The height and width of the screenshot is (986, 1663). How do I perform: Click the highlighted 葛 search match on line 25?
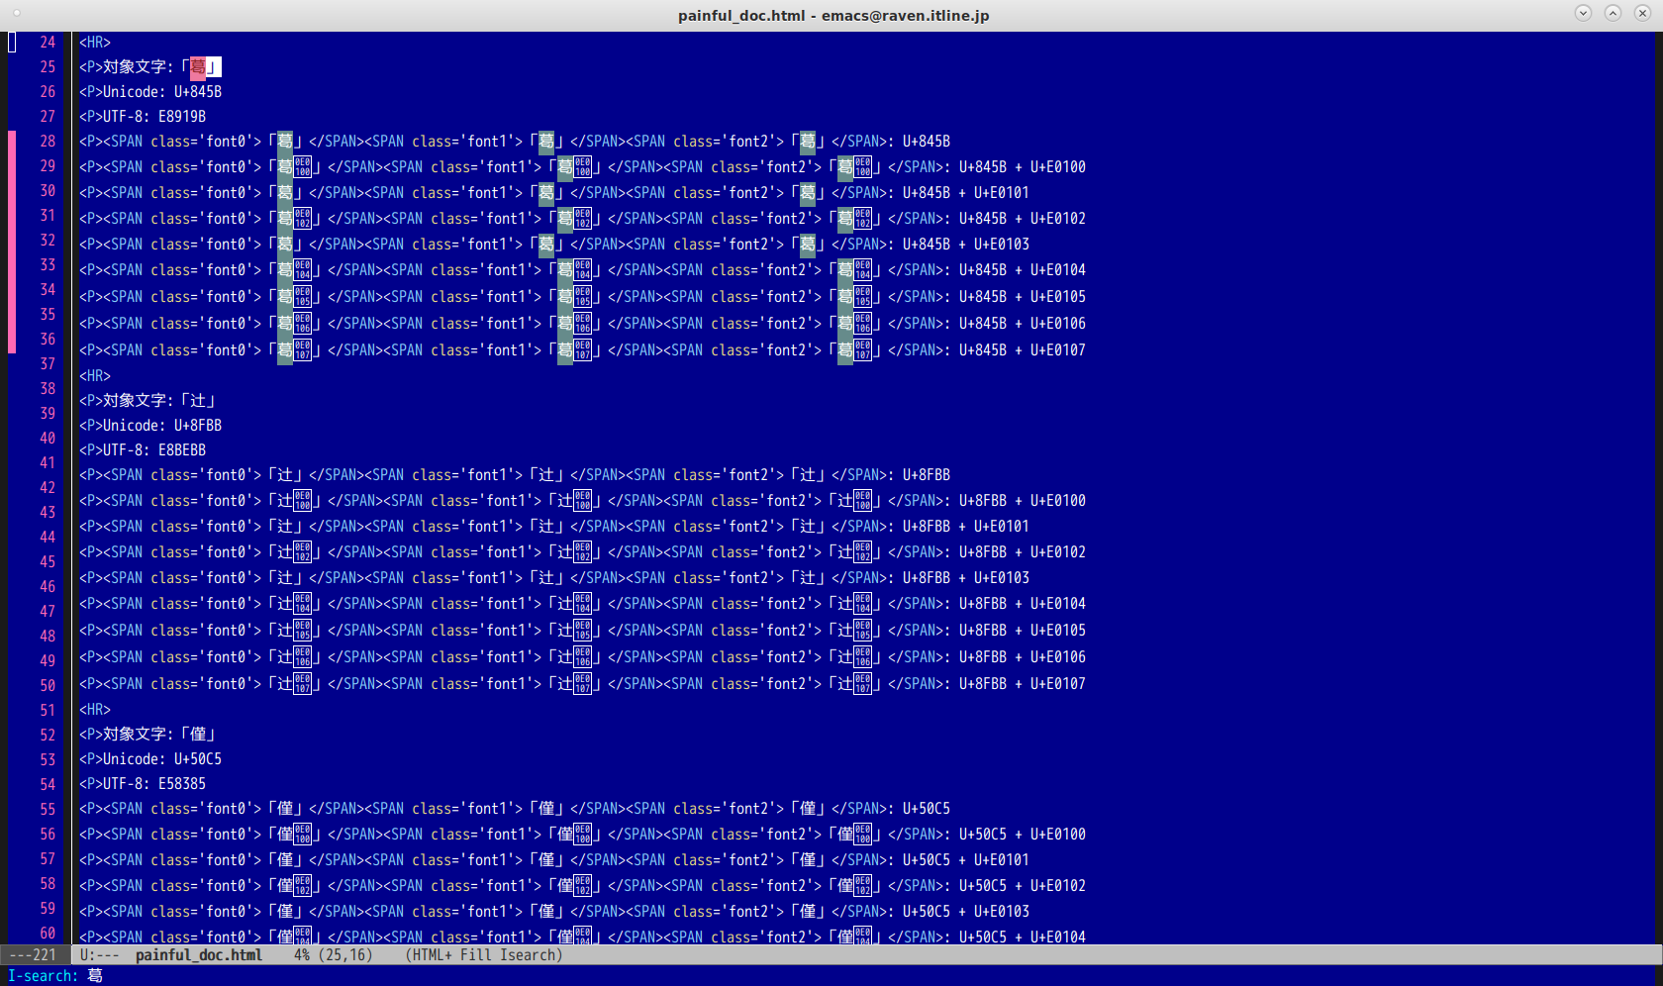[x=198, y=66]
